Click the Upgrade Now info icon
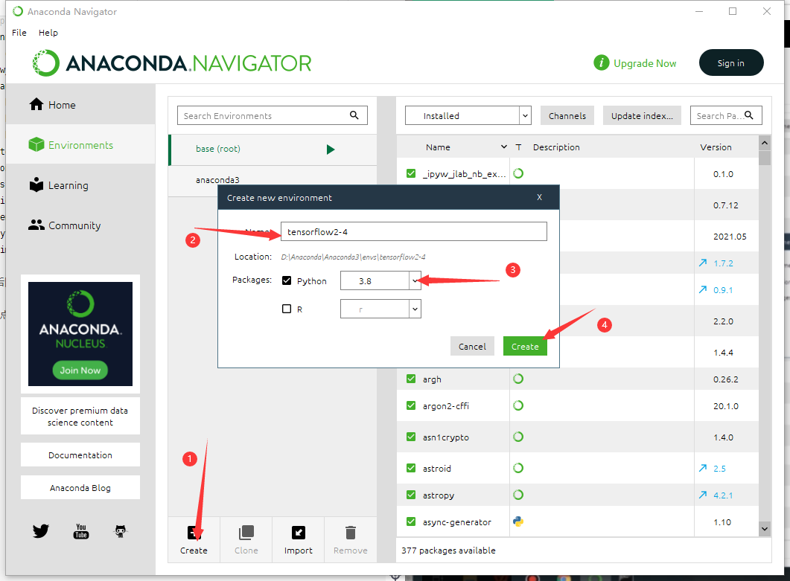 (x=601, y=62)
